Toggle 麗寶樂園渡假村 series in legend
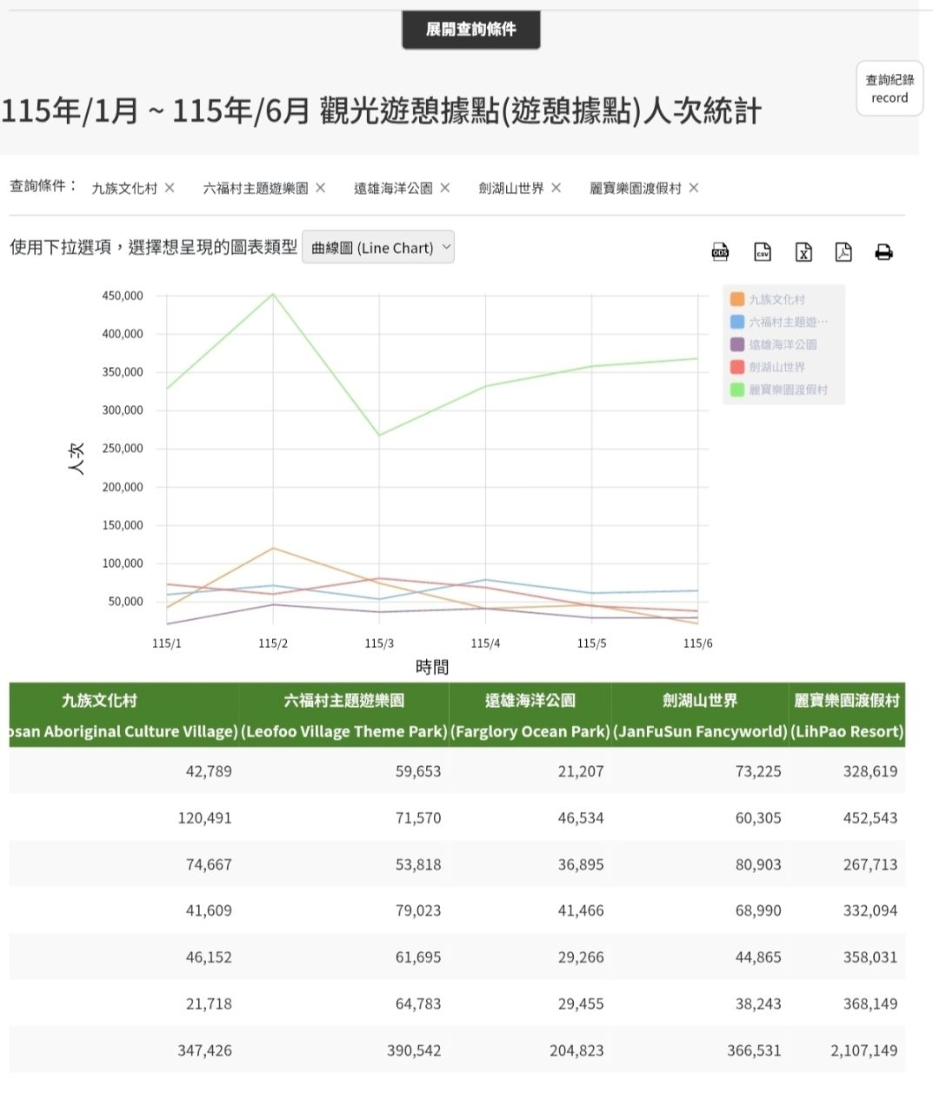The width and height of the screenshot is (933, 1113). click(779, 390)
